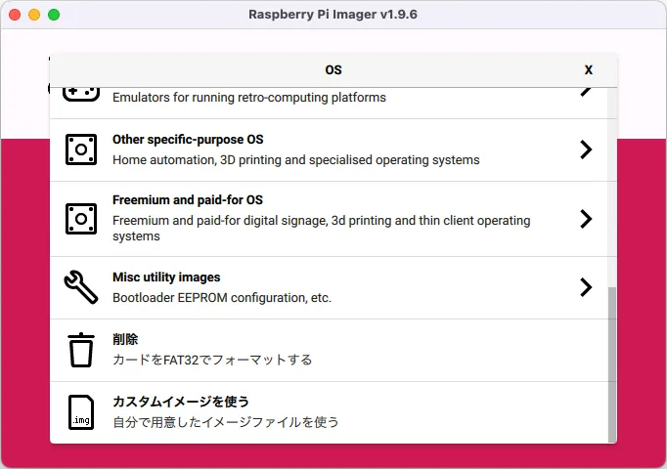Click the OS list scrollbar thumb
Screen dimensions: 667x469
[x=611, y=364]
